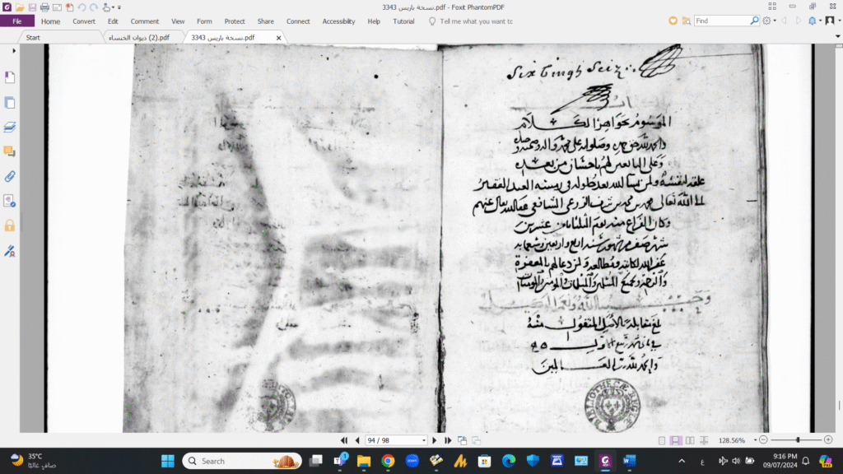Open the Bookmarks panel in the sidebar
The height and width of the screenshot is (474, 843).
pos(10,77)
